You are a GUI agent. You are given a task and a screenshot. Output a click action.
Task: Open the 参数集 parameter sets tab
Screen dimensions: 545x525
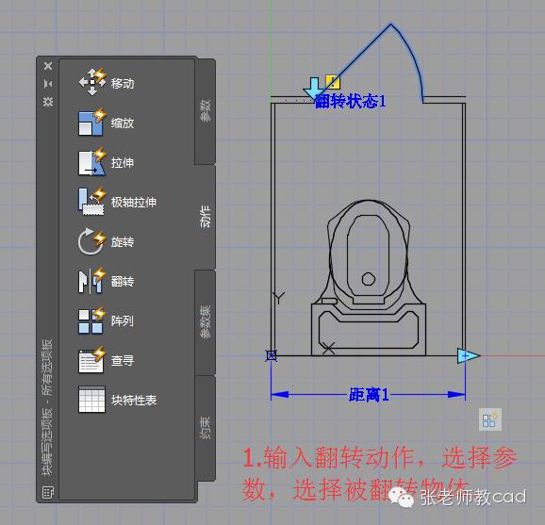(x=205, y=321)
